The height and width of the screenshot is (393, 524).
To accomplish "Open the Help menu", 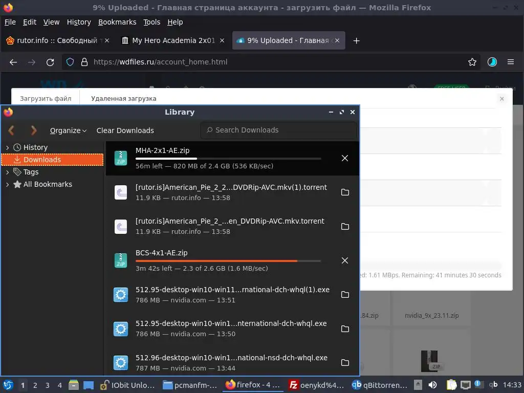I will pos(175,22).
